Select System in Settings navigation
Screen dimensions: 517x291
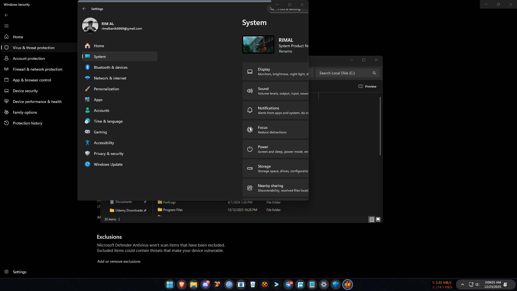pyautogui.click(x=120, y=57)
